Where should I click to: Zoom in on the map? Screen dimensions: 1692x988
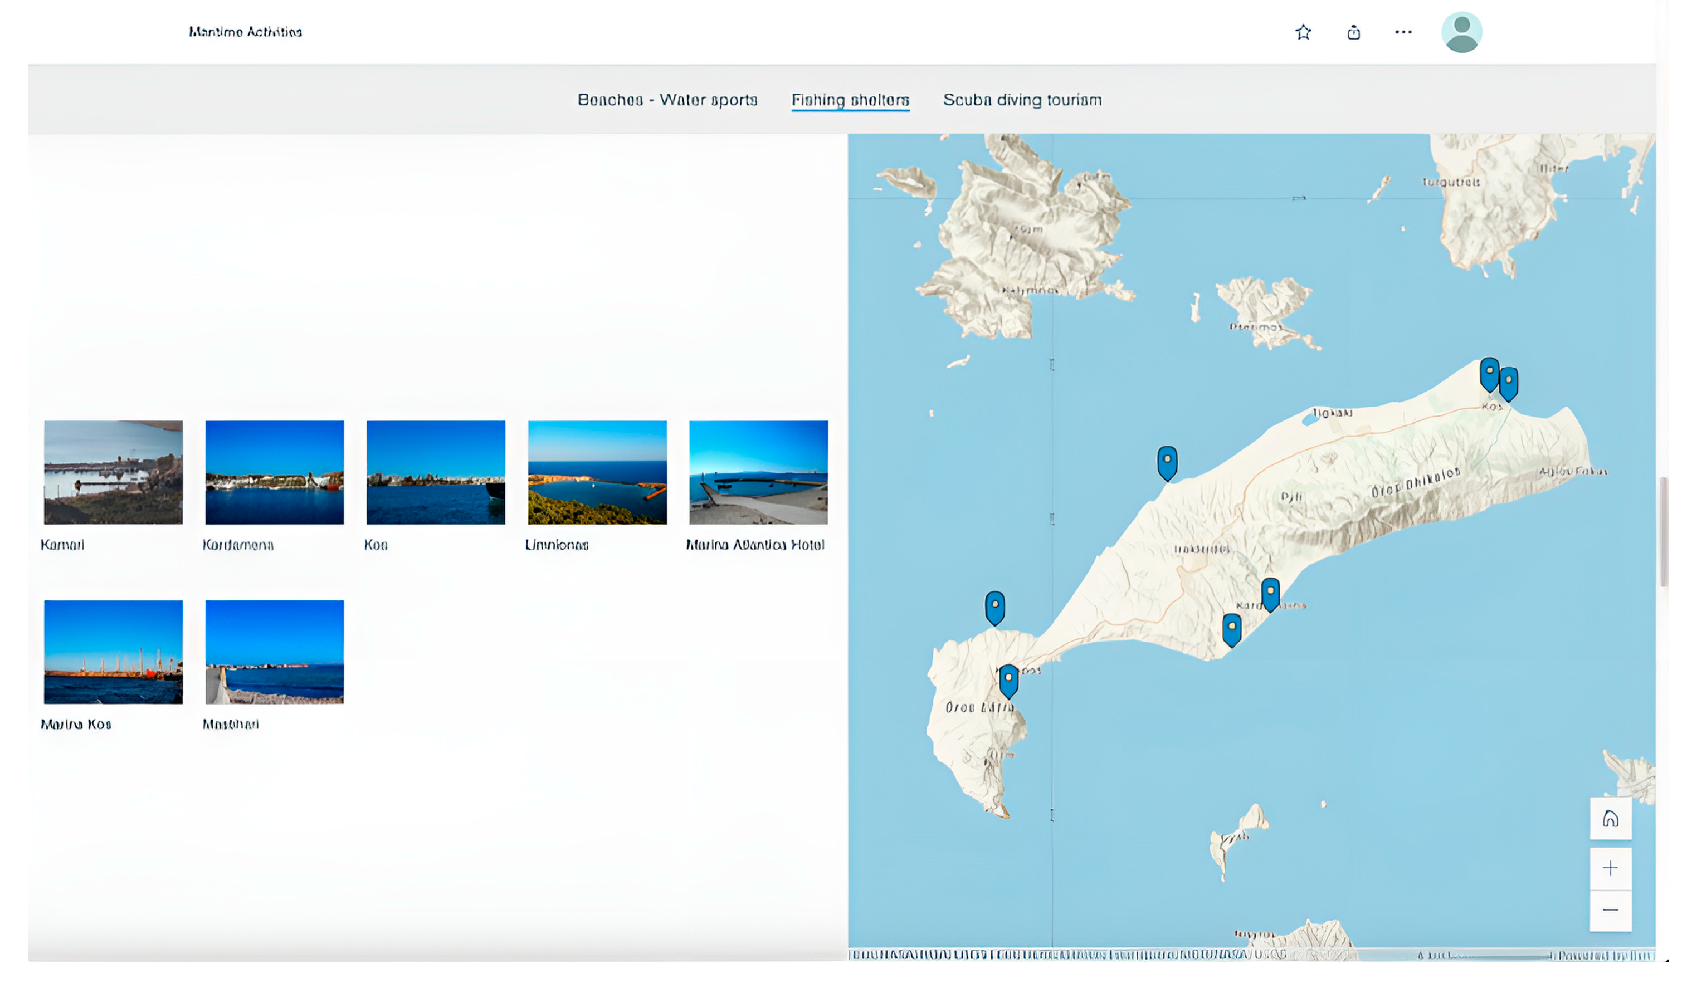1610,868
